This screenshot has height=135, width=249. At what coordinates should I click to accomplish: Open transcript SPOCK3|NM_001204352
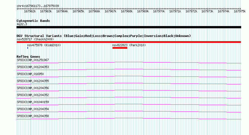pyautogui.click(x=33, y=95)
